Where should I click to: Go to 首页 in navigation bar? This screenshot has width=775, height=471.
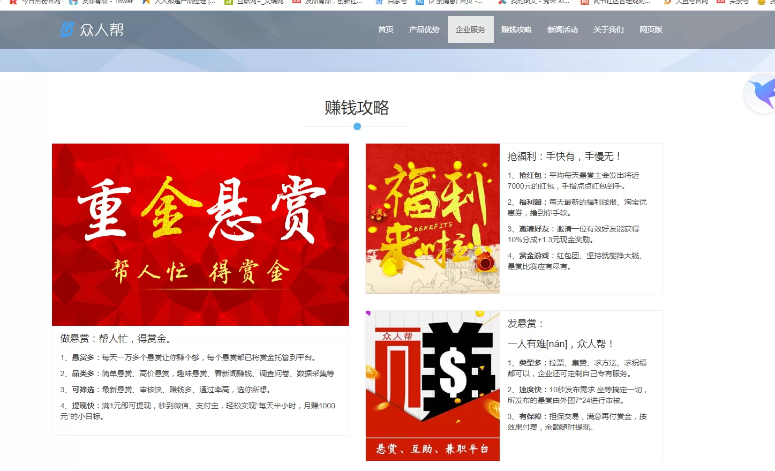[386, 29]
